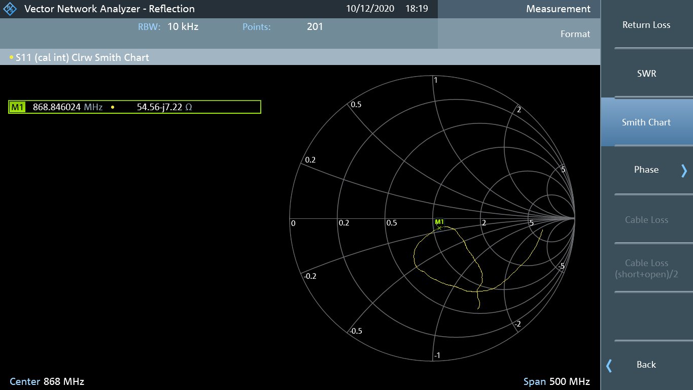Click the Back chevron icon at bottom right

click(x=608, y=365)
